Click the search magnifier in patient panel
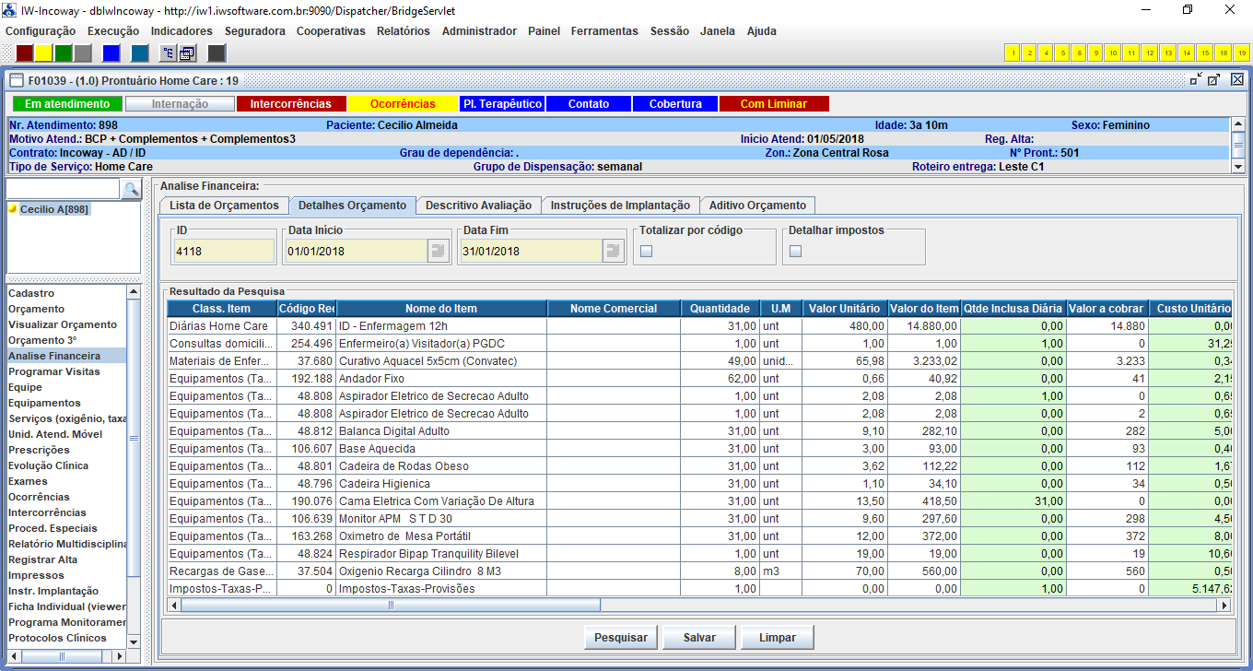 tap(132, 189)
